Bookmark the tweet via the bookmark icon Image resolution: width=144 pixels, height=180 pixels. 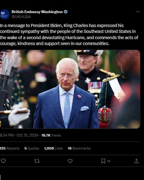(103, 161)
